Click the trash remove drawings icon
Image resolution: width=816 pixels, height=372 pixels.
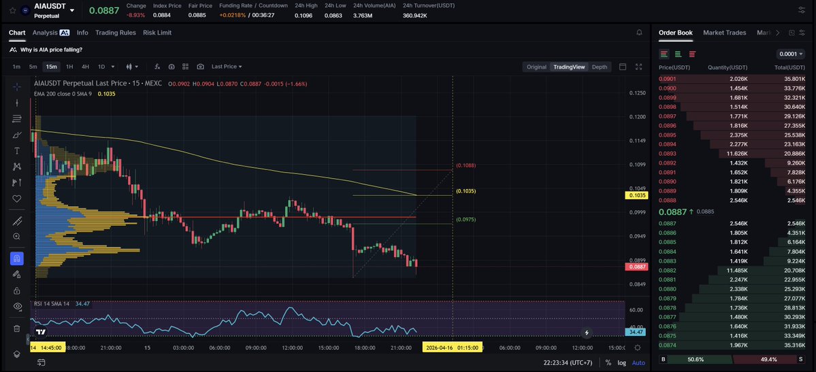16,328
